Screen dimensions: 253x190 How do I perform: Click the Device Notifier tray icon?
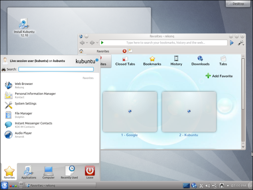tap(222, 186)
